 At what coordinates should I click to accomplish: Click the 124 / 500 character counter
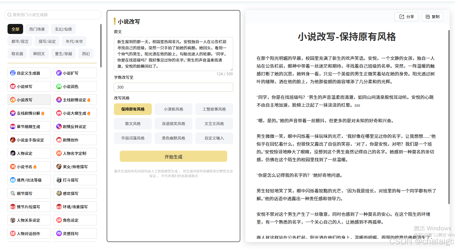coord(224,74)
